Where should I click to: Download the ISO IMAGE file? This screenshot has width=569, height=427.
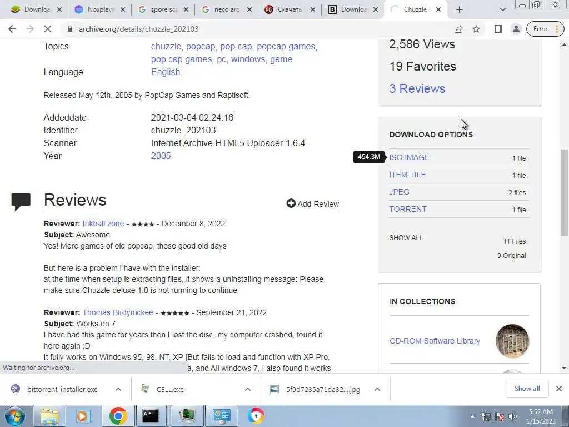[410, 157]
